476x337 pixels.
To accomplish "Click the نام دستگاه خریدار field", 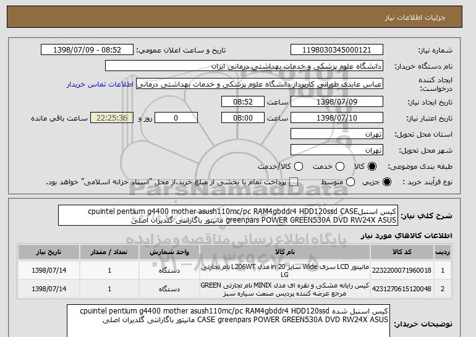I will coord(244,66).
